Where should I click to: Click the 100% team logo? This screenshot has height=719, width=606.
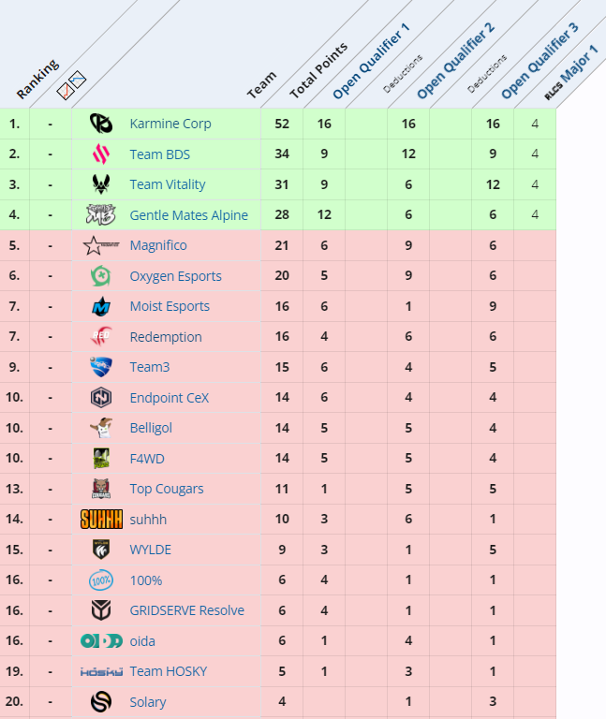point(101,580)
